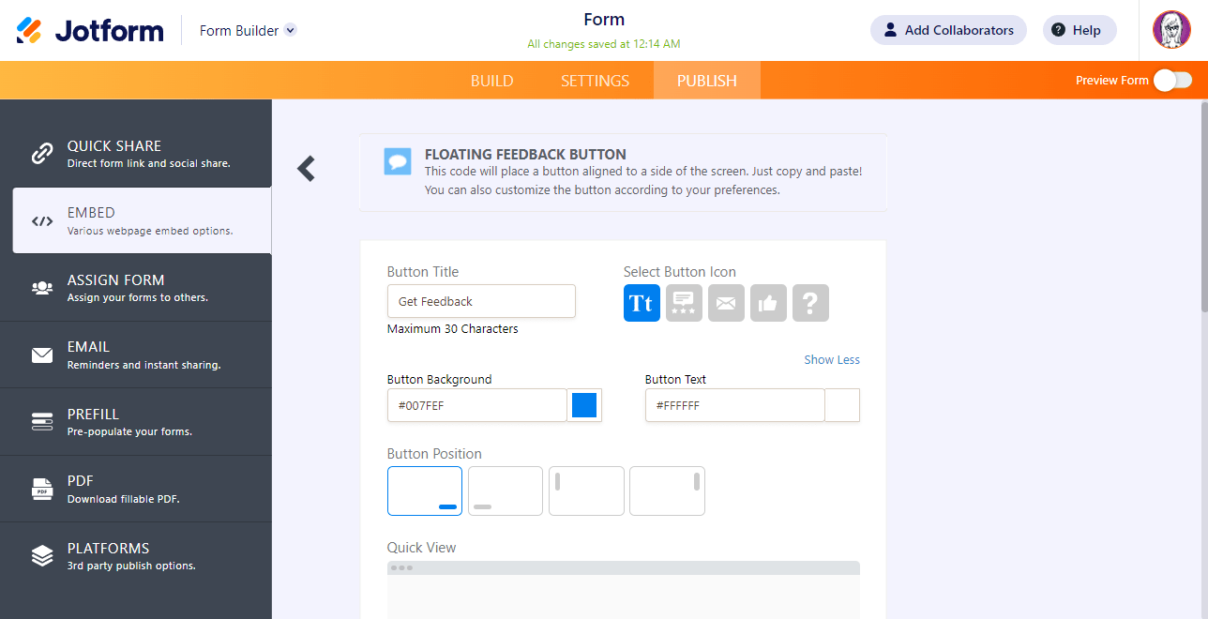Click the Button Title input field
The image size is (1208, 619).
click(x=481, y=301)
